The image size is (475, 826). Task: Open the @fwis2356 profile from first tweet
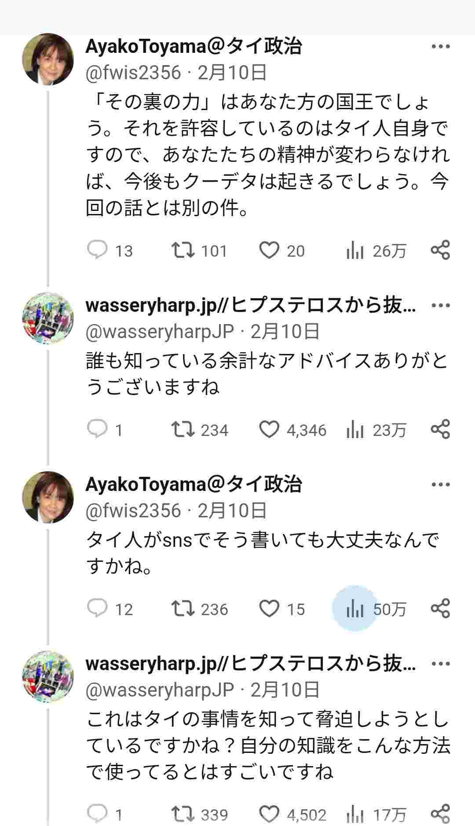[x=133, y=73]
